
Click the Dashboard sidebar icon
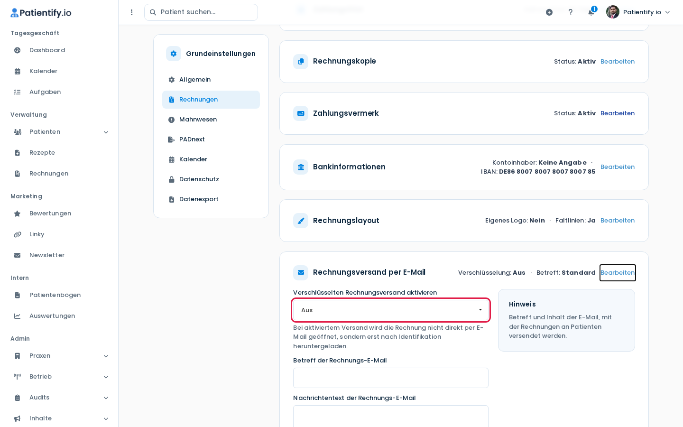[18, 50]
